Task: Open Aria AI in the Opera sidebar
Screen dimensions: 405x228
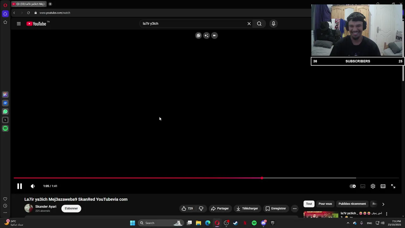Action: click(x=5, y=94)
